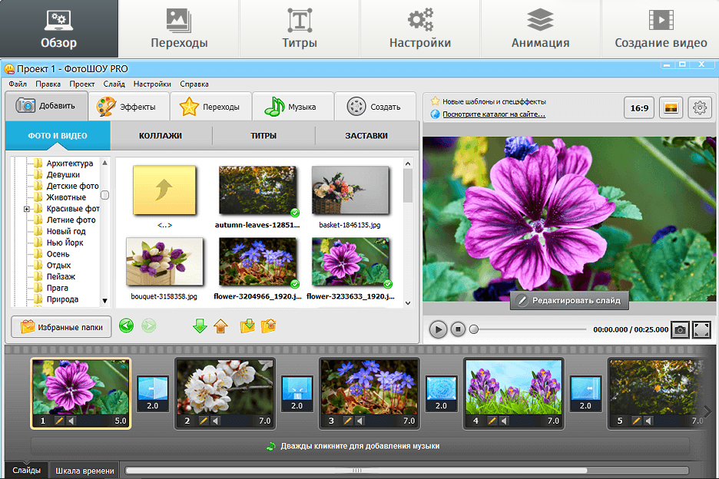This screenshot has height=479, width=719.
Task: Switch to Шкала времени view
Action: 84,471
